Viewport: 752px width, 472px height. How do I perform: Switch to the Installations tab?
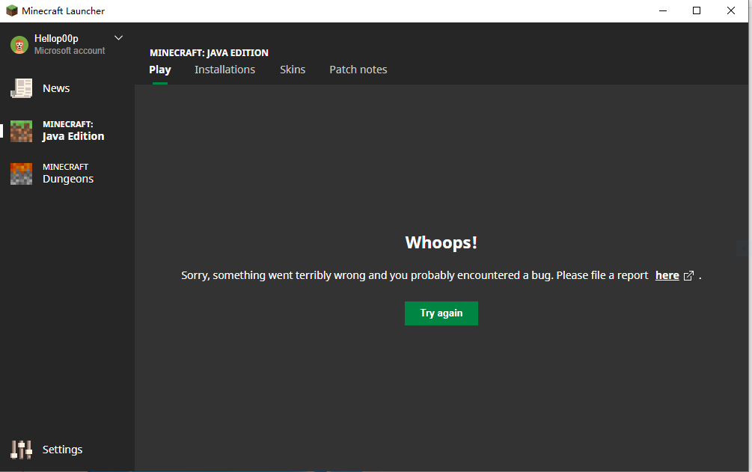[x=224, y=70]
